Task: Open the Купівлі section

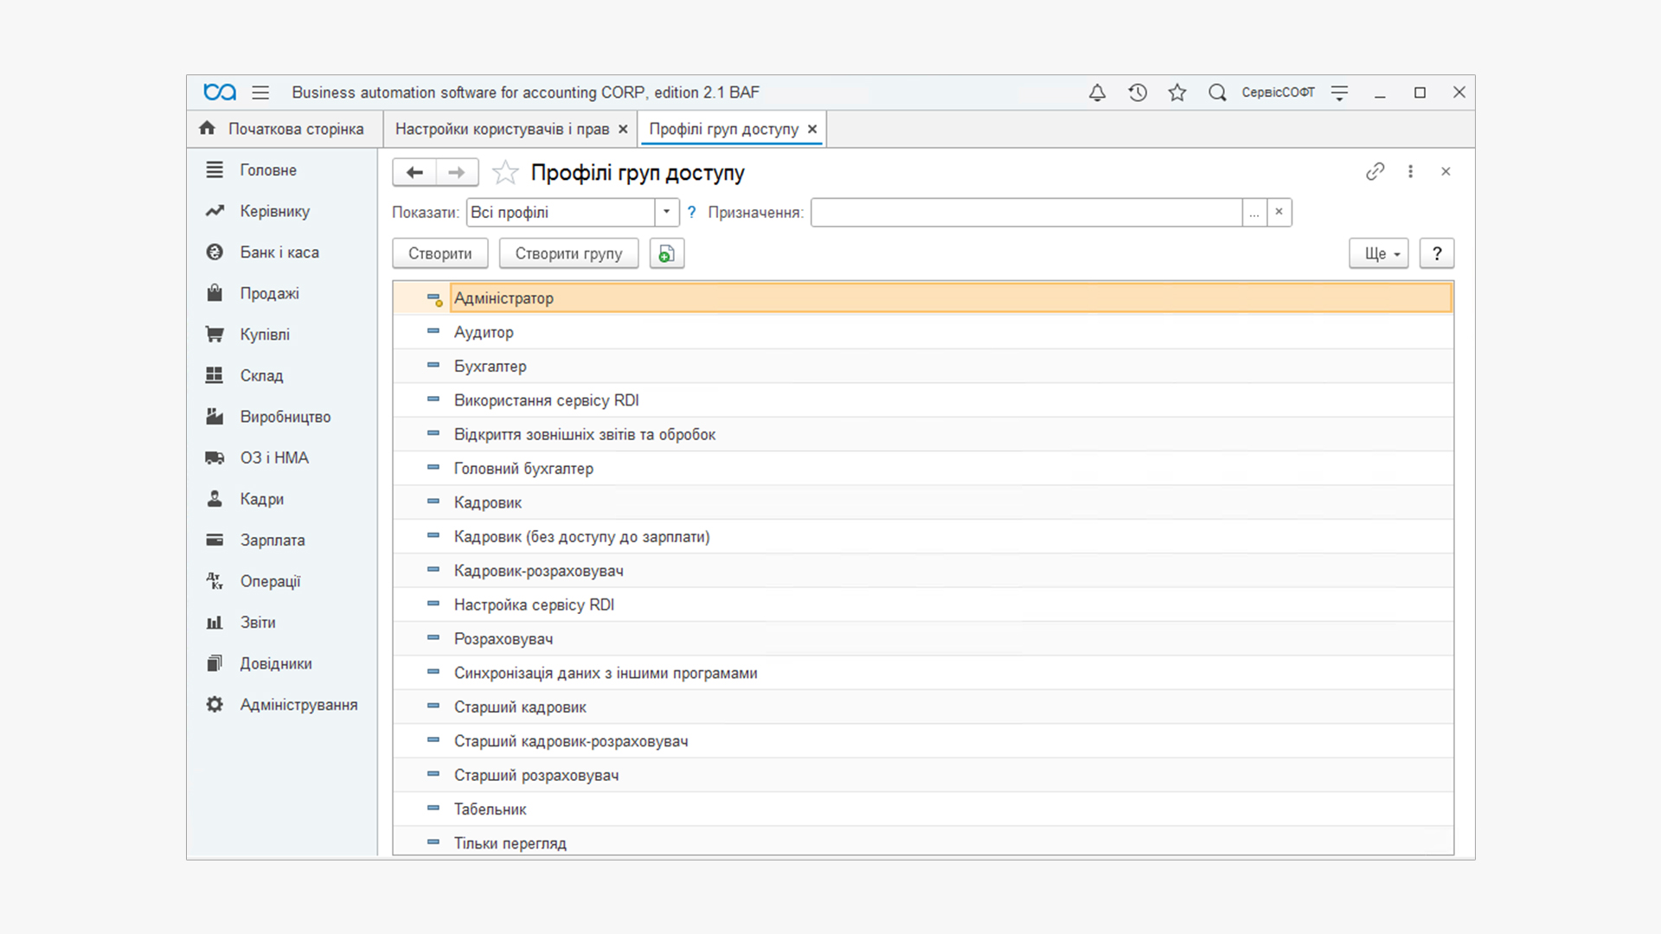Action: pyautogui.click(x=282, y=335)
